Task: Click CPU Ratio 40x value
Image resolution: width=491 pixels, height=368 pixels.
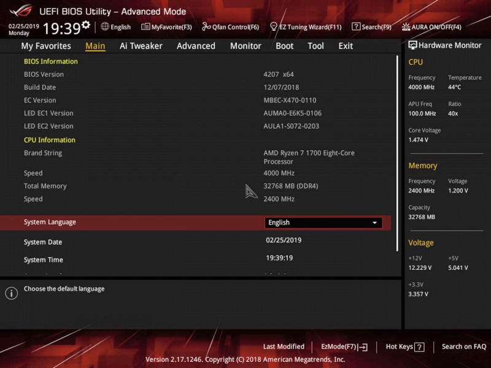Action: [453, 113]
